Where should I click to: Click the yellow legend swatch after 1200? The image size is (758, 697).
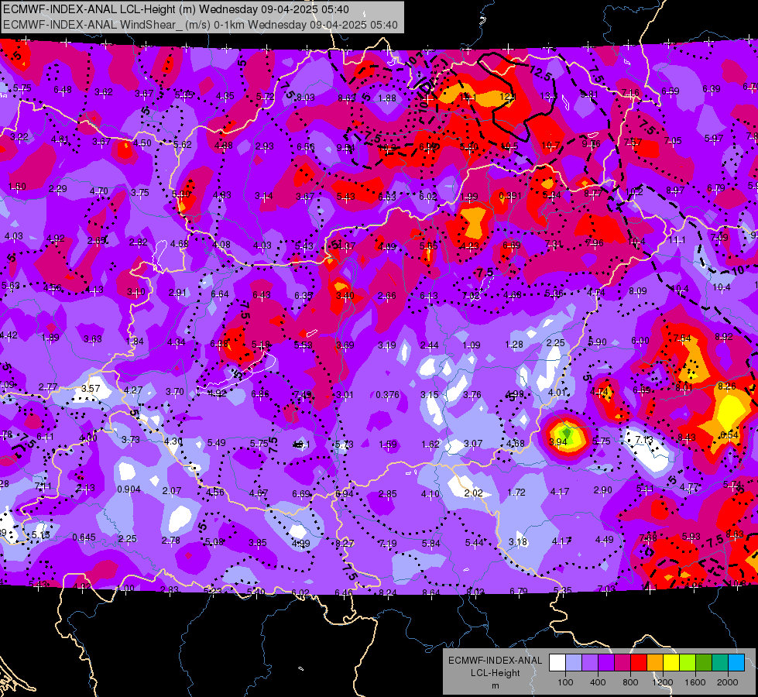click(671, 663)
